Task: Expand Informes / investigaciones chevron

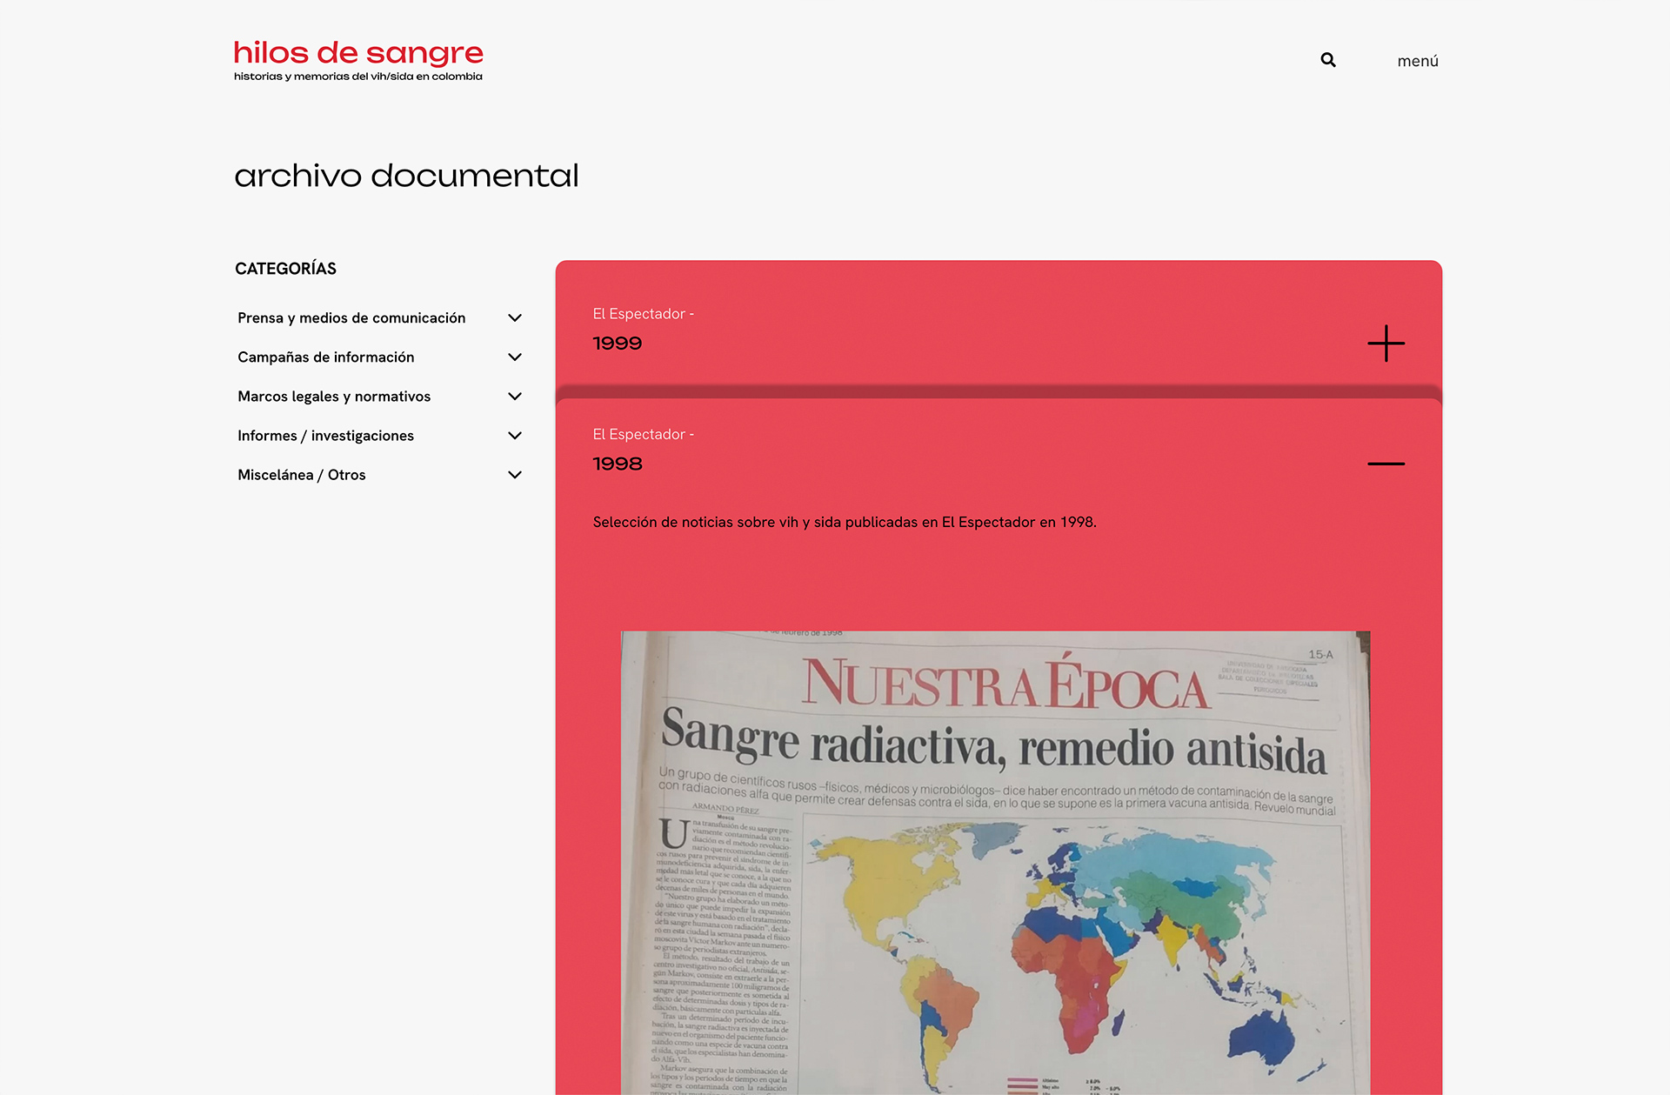Action: coord(515,436)
